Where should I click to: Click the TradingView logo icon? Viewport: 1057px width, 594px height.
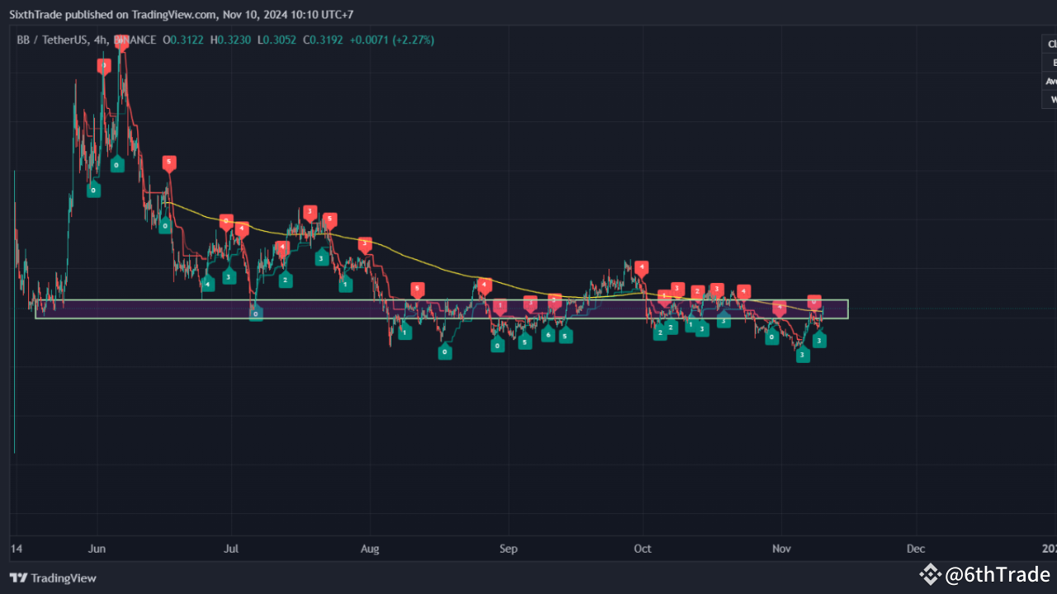tap(19, 578)
